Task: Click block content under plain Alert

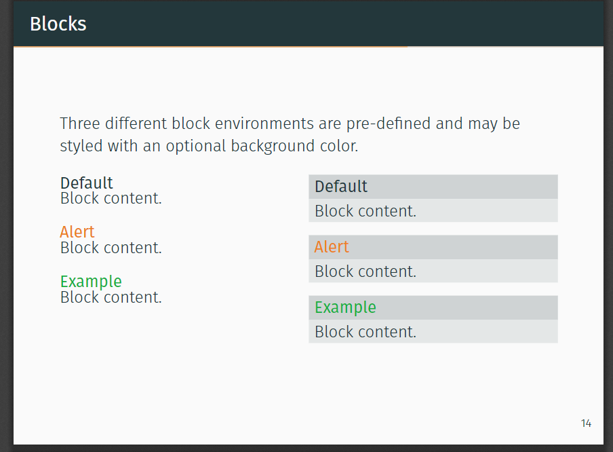Action: coord(111,248)
